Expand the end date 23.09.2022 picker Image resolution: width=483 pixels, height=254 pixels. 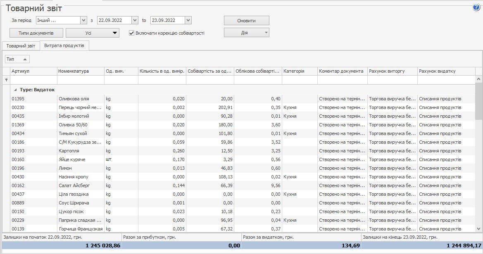click(188, 20)
